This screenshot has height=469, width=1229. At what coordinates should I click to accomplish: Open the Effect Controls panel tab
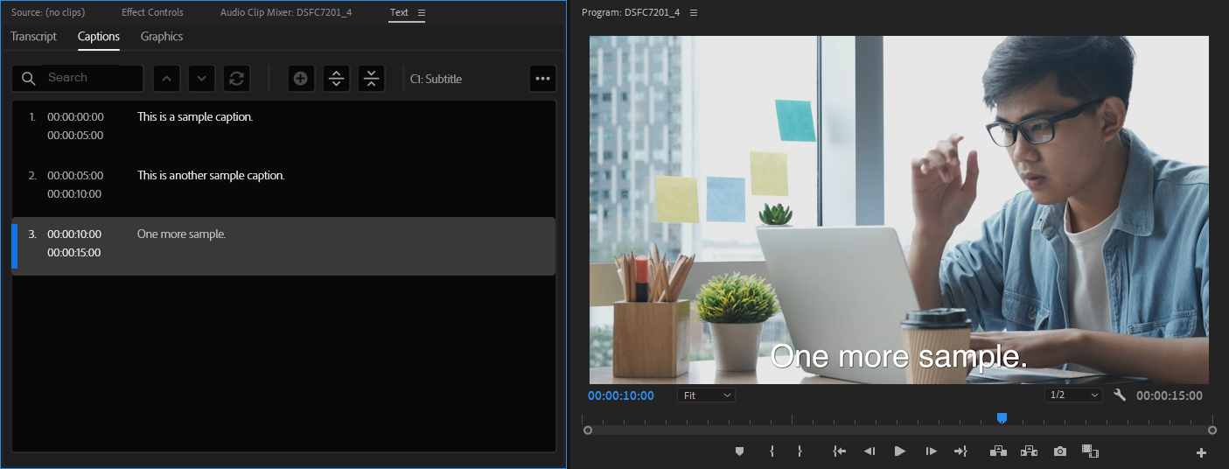click(x=152, y=12)
